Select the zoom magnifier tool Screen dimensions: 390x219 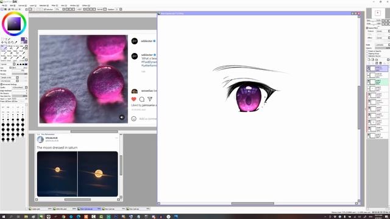point(5,43)
